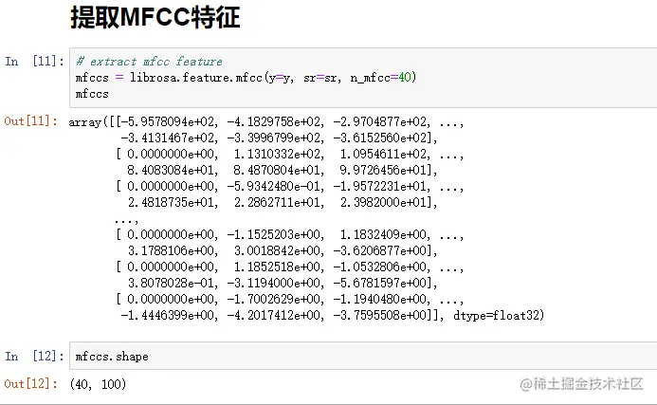This screenshot has height=405, width=657.
Task: Select the Out[11] prompt label
Action: (x=31, y=121)
